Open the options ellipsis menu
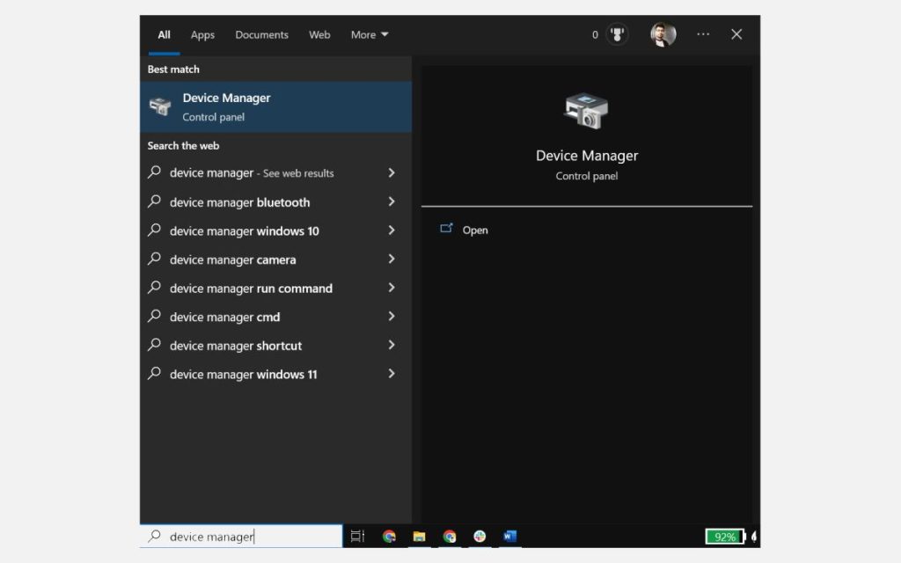This screenshot has height=563, width=901. pyautogui.click(x=703, y=34)
